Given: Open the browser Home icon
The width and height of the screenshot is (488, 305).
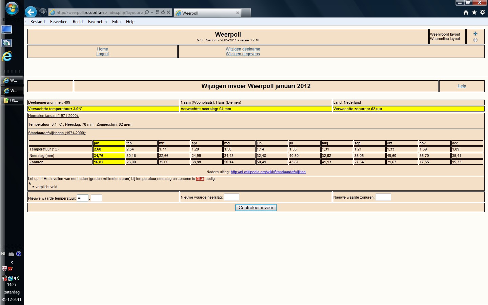Looking at the screenshot, I should click(466, 13).
